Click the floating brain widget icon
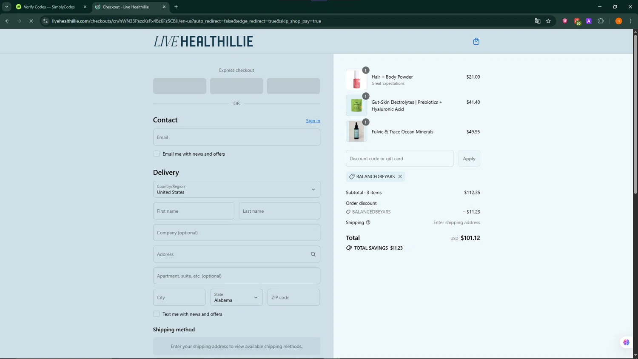Screen dimensions: 638x359 coord(626,342)
